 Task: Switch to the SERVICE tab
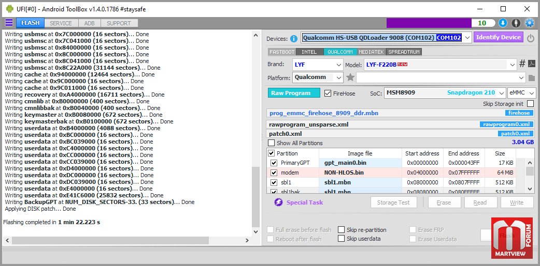(61, 23)
